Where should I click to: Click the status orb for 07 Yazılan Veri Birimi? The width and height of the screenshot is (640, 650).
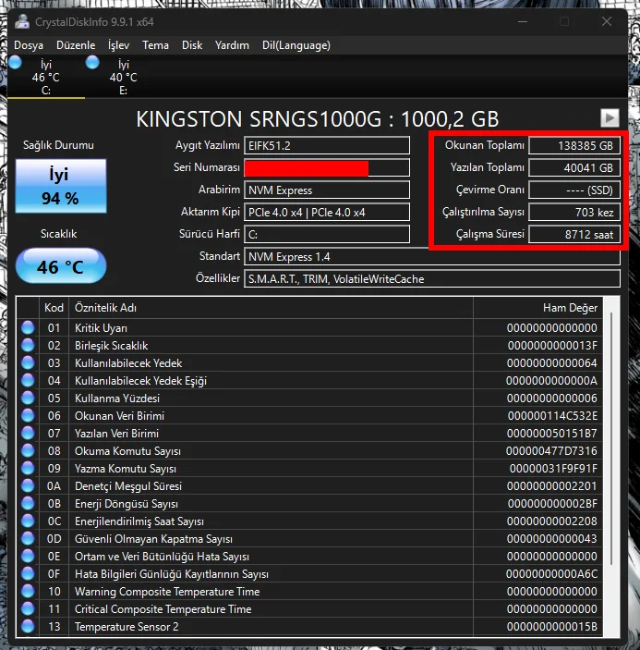coord(28,433)
